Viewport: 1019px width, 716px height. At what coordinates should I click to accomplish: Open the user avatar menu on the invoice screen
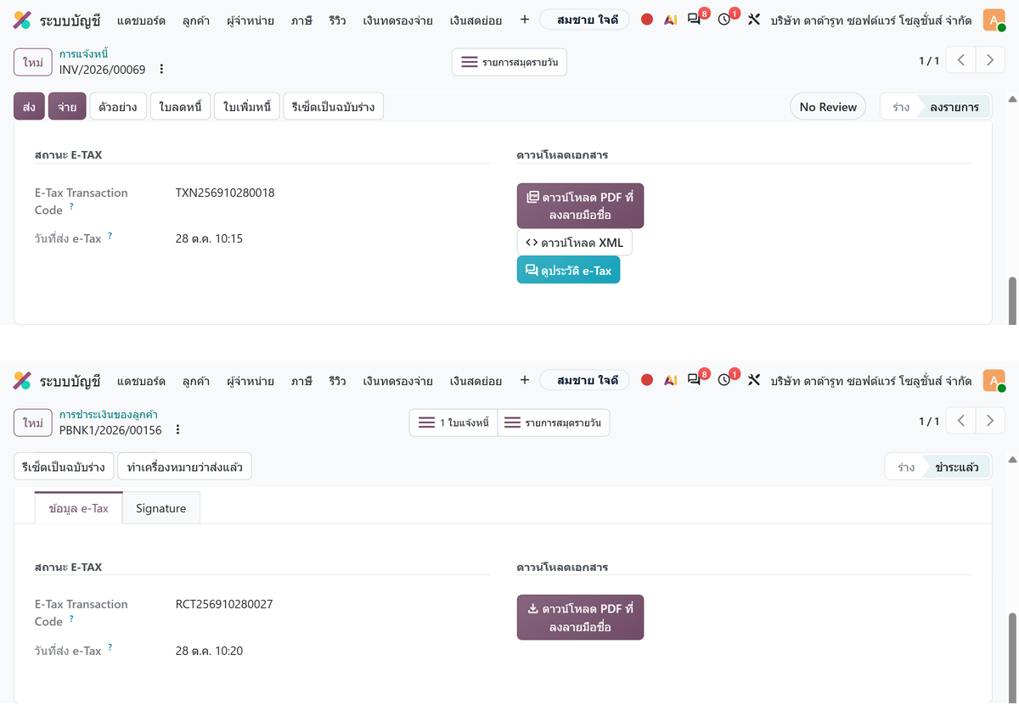click(994, 20)
